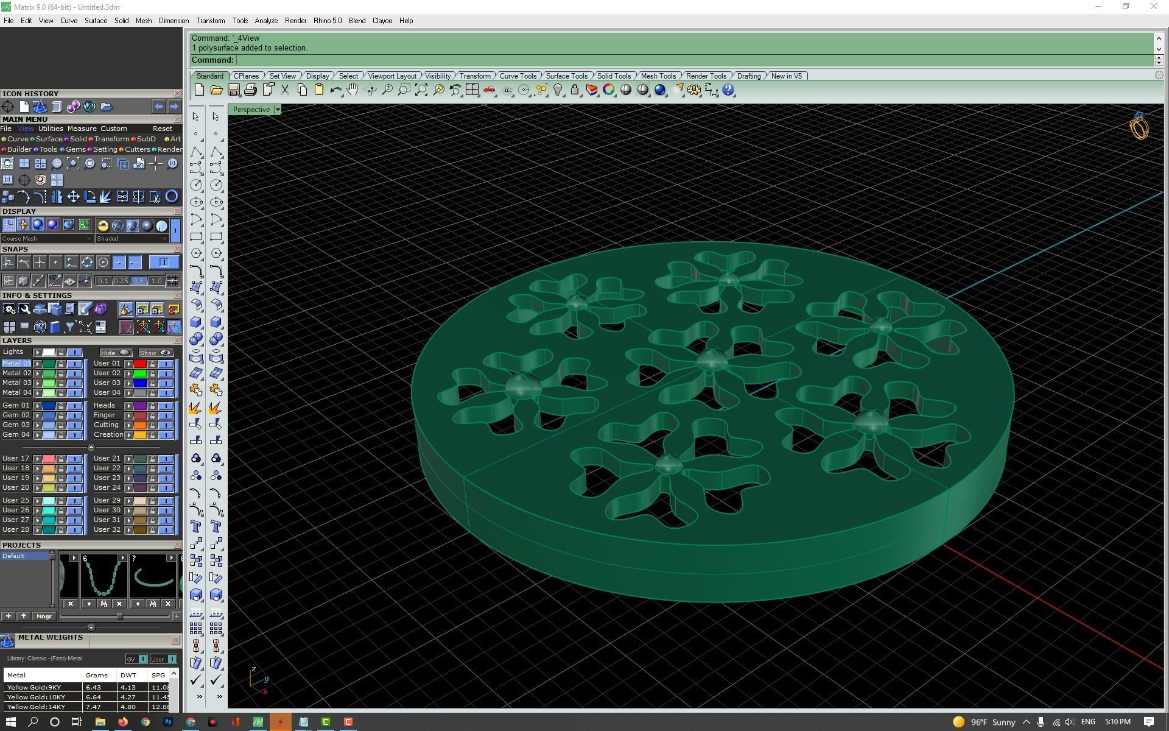Screen dimensions: 1169x731
Task: Click the gold rendered display mode icon
Action: pos(102,226)
